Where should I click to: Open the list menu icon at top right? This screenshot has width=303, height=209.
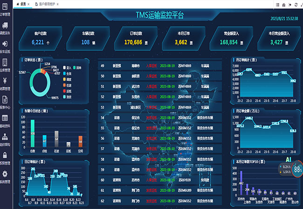coord(277,4)
